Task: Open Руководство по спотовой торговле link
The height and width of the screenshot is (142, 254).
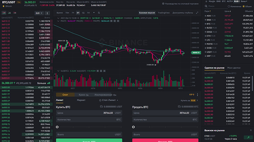Action: [180, 3]
